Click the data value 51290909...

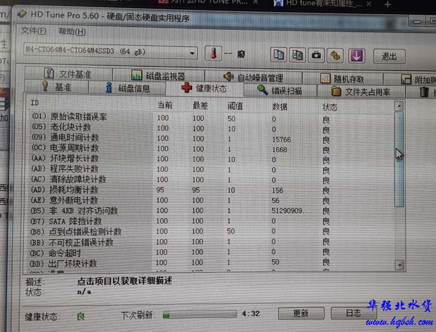[291, 211]
